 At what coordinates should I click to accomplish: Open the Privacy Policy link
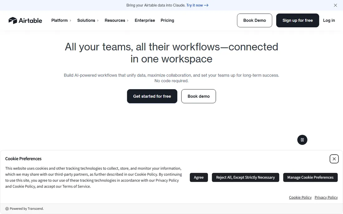click(326, 198)
